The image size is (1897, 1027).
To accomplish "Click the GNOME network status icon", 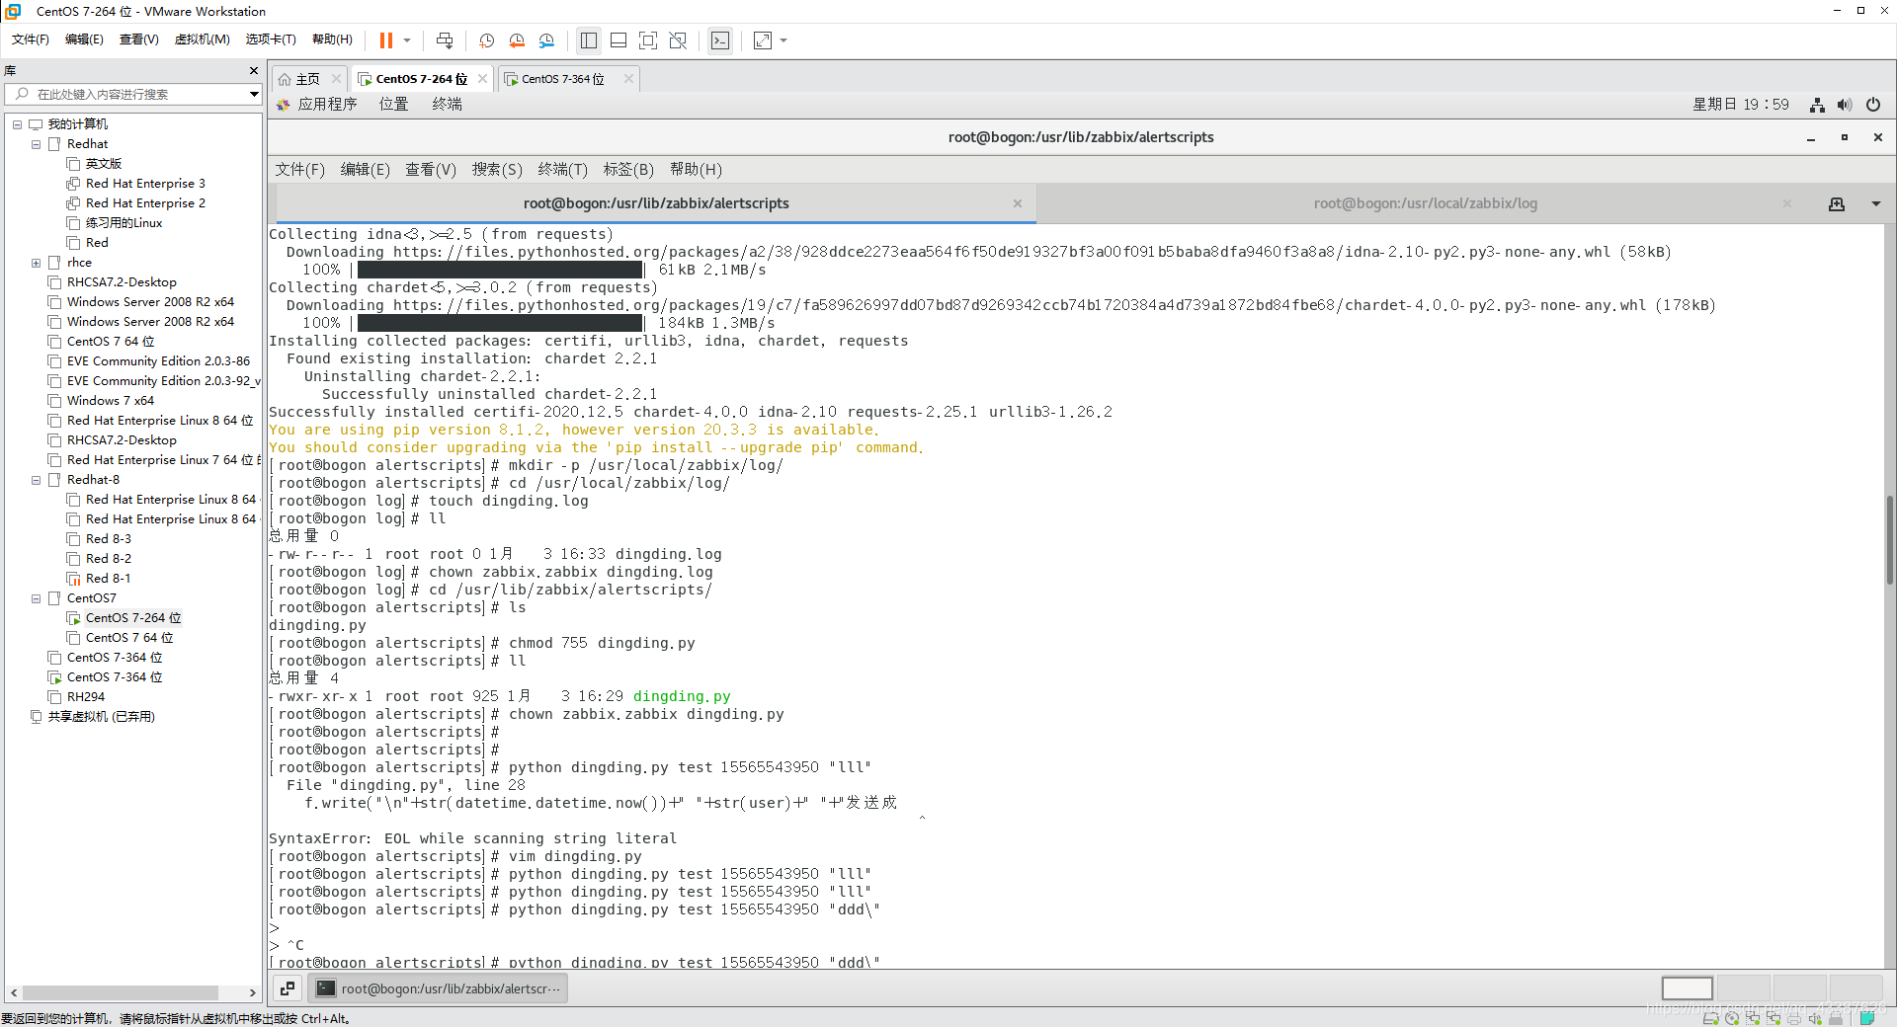I will [x=1817, y=105].
